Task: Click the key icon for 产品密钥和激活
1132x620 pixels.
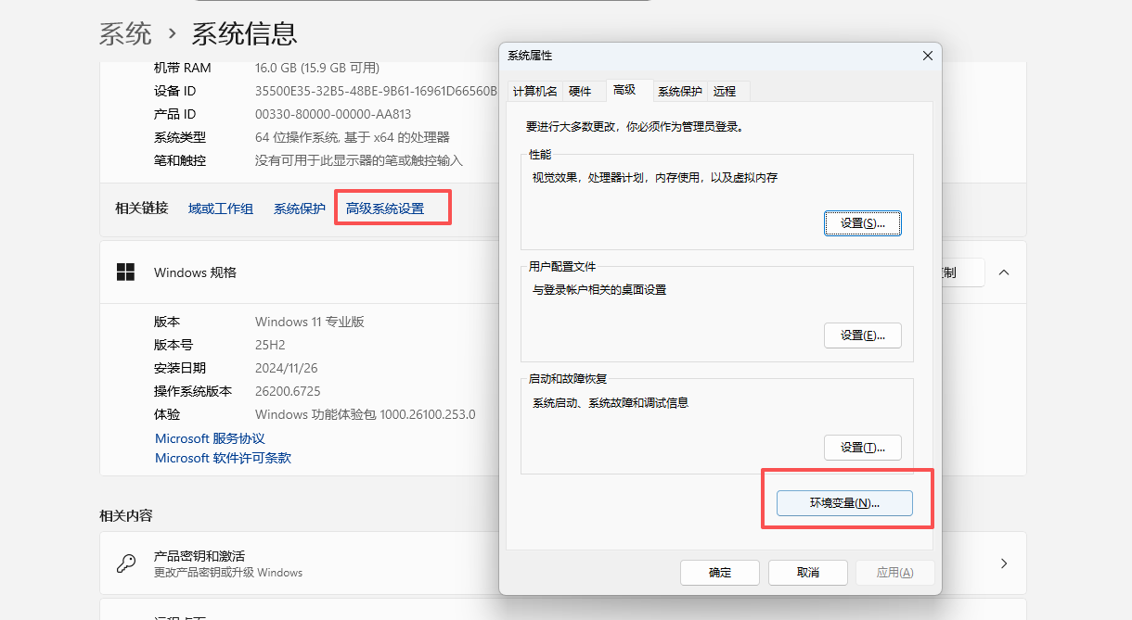Action: (x=126, y=563)
